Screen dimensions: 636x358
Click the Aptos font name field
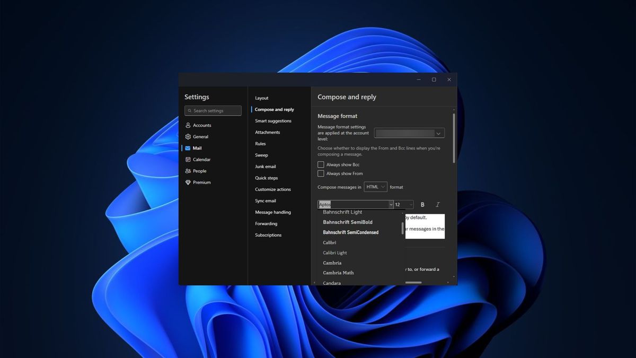(x=353, y=205)
